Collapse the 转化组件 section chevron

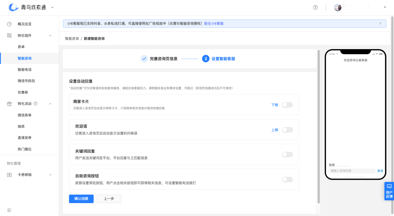(50, 35)
